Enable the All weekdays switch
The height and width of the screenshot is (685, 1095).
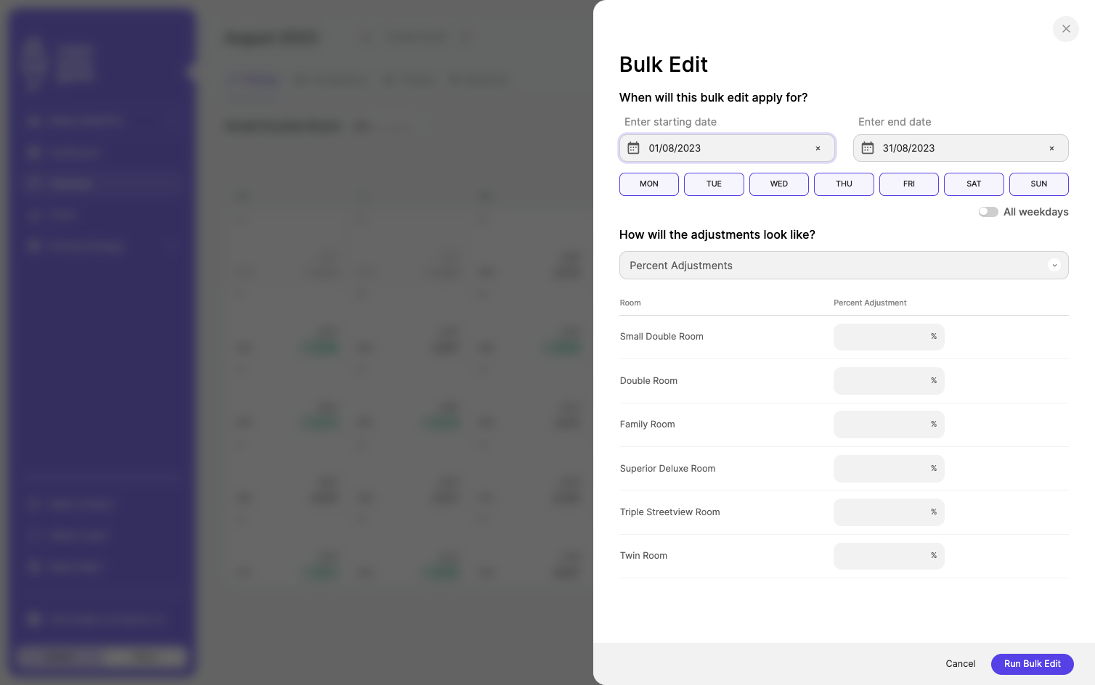pos(988,212)
